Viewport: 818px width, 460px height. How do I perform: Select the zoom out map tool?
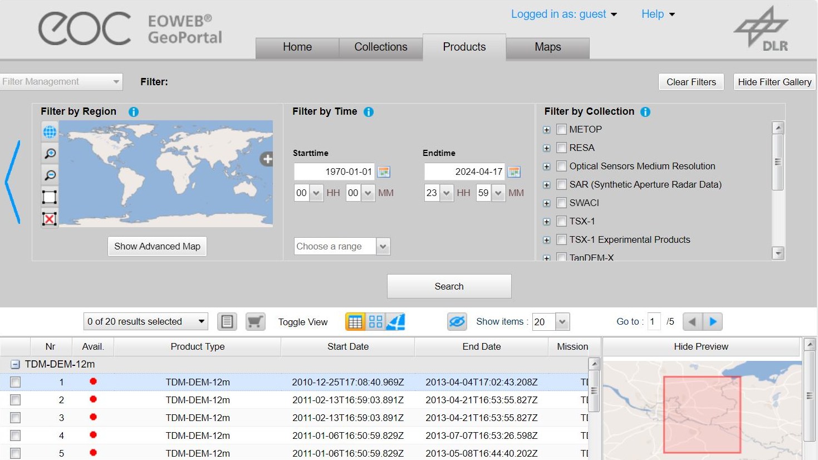pos(50,175)
